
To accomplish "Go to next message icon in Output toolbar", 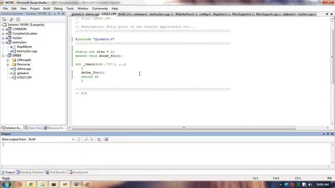I will click(92, 139).
